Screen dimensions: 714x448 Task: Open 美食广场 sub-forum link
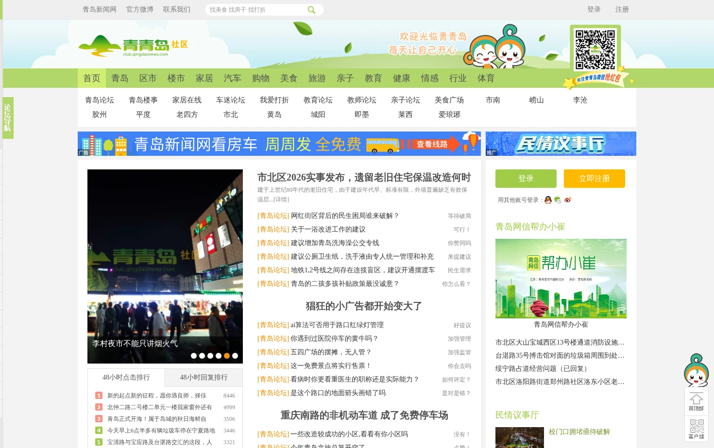point(449,100)
